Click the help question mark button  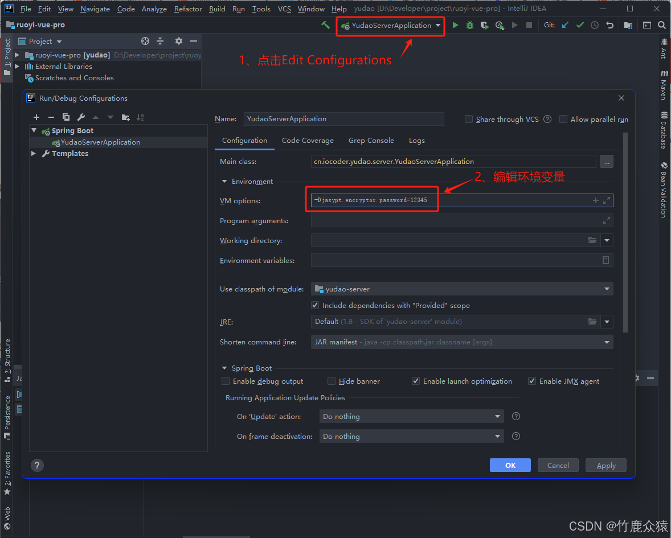[x=37, y=465]
